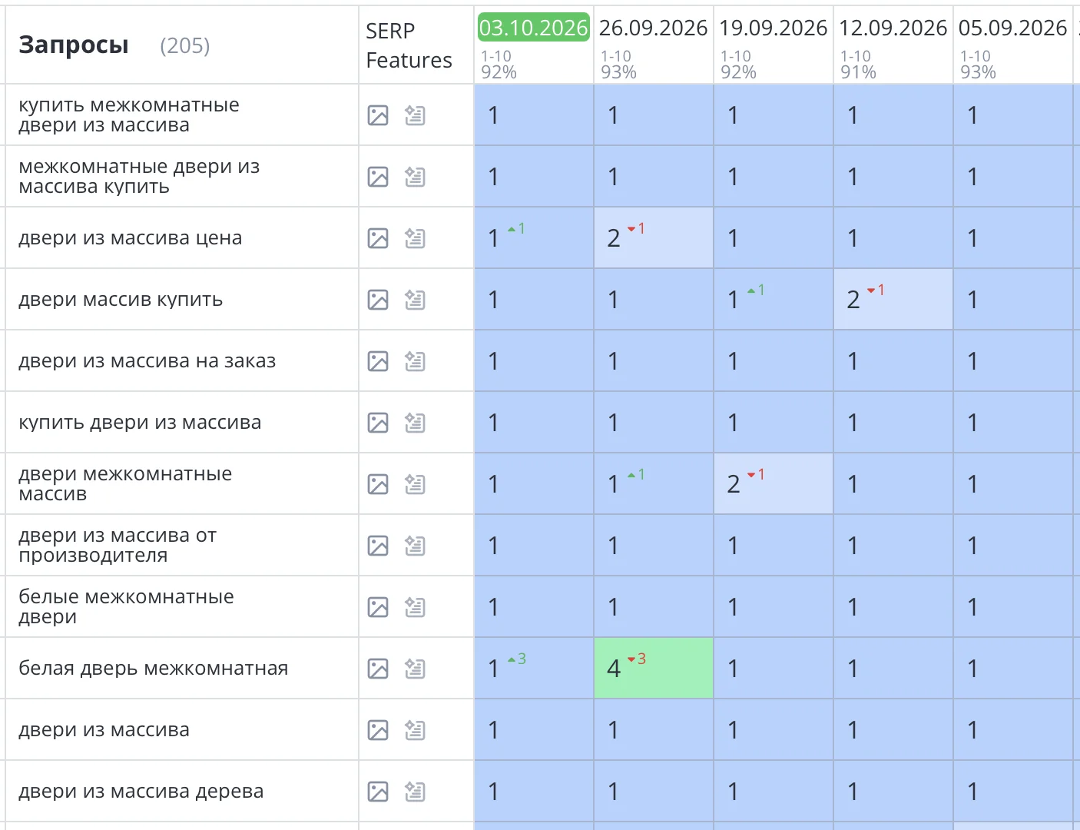The width and height of the screenshot is (1080, 830).
Task: Select the 19.09.2026 date column header
Action: (773, 28)
